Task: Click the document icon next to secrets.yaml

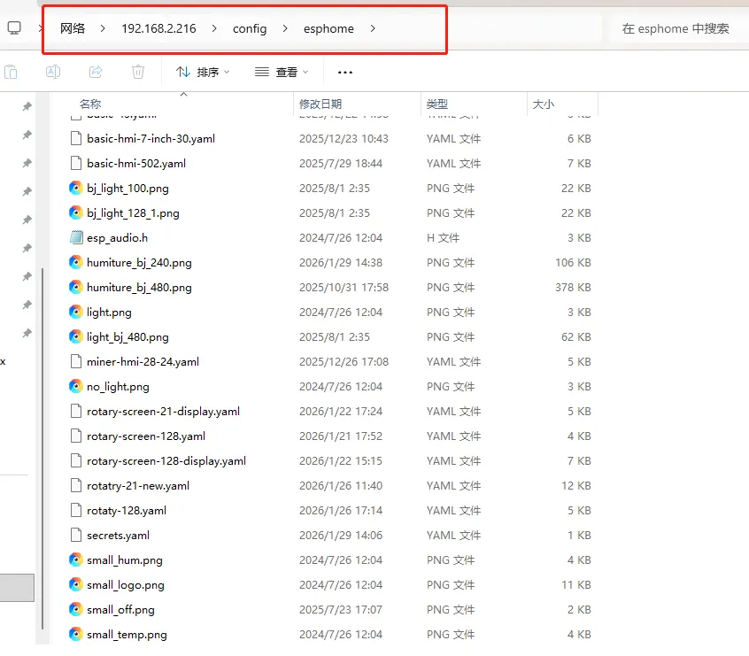Action: [76, 536]
